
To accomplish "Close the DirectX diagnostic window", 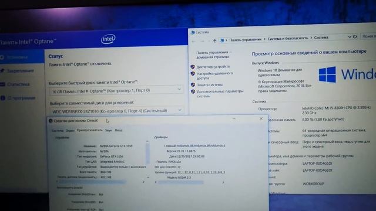I will [261, 118].
